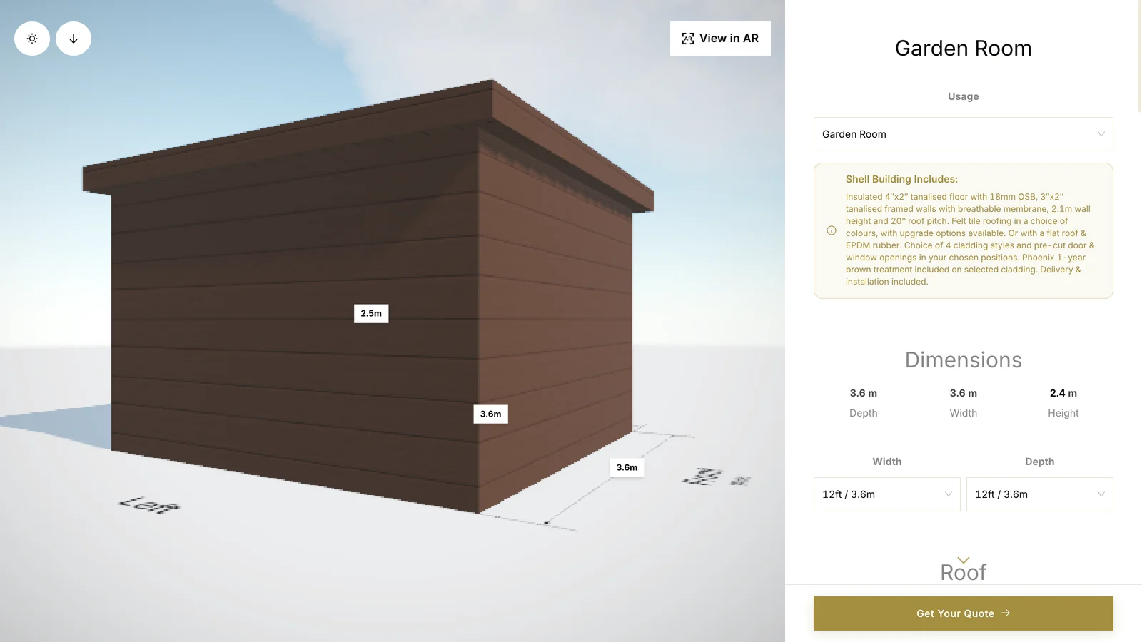Click the Left ground label in viewer
The image size is (1142, 642).
point(150,505)
